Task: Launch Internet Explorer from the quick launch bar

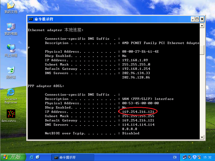Action: click(31, 157)
